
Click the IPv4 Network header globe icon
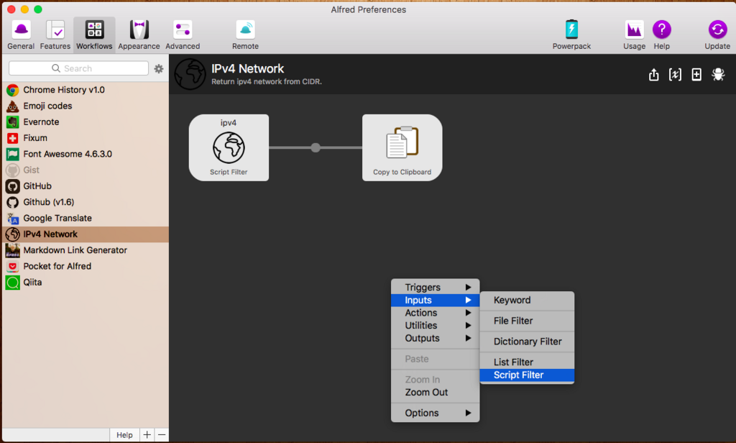click(x=190, y=74)
